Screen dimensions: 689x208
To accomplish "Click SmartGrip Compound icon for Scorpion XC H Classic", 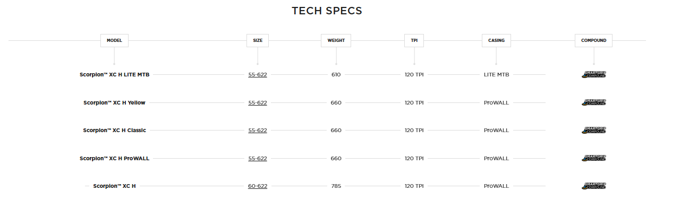I will 593,130.
